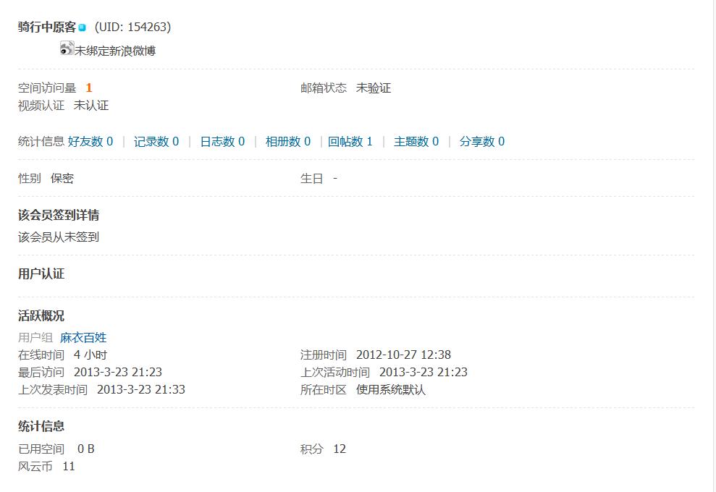Show replies via 回帖数 1

(x=350, y=142)
